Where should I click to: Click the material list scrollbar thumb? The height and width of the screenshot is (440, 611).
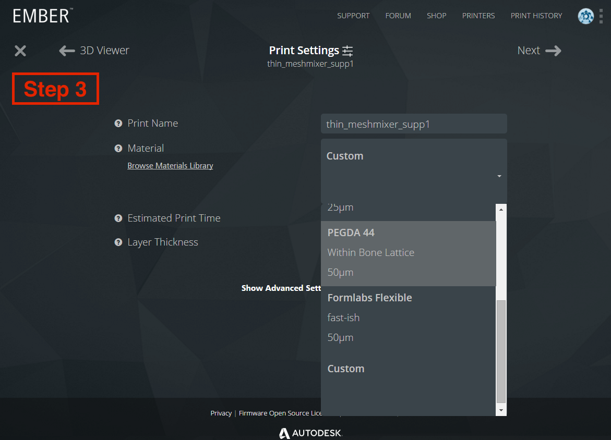[501, 351]
